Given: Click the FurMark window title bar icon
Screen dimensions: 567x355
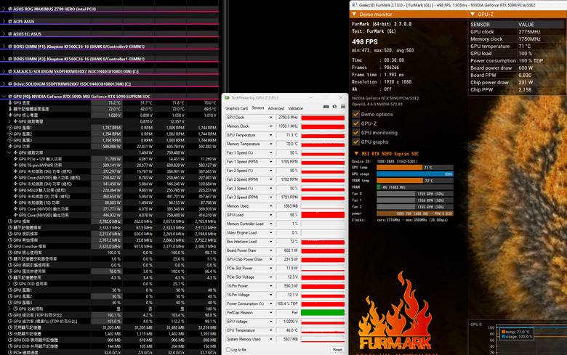Looking at the screenshot, I should 355,4.
